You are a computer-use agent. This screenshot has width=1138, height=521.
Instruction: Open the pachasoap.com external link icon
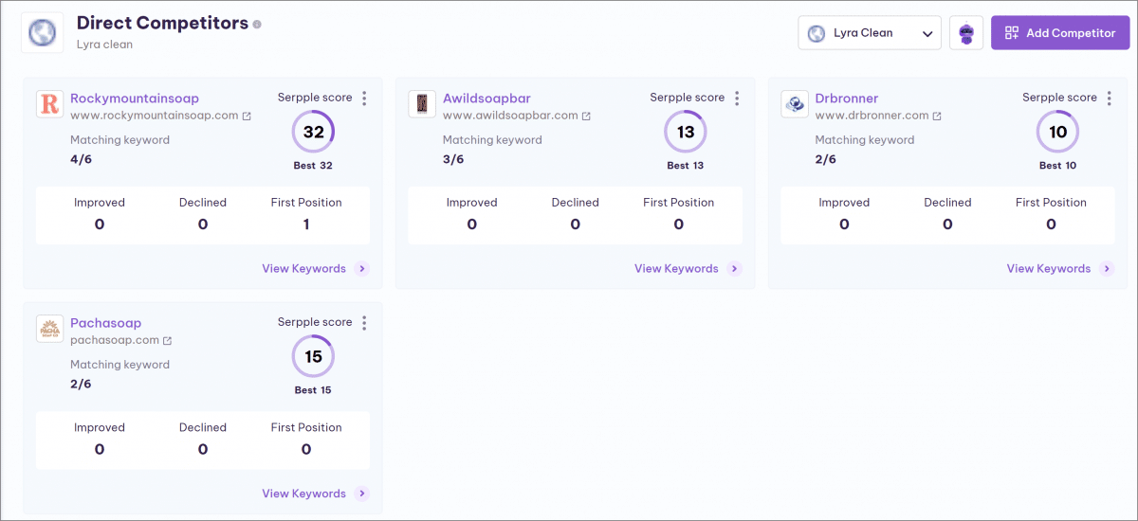(168, 340)
